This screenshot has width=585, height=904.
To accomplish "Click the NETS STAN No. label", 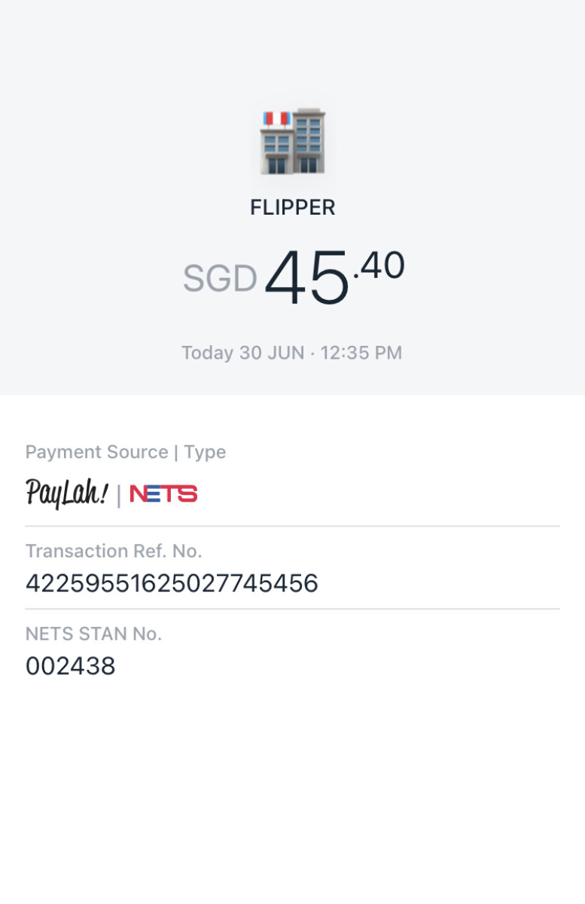I will tap(94, 634).
